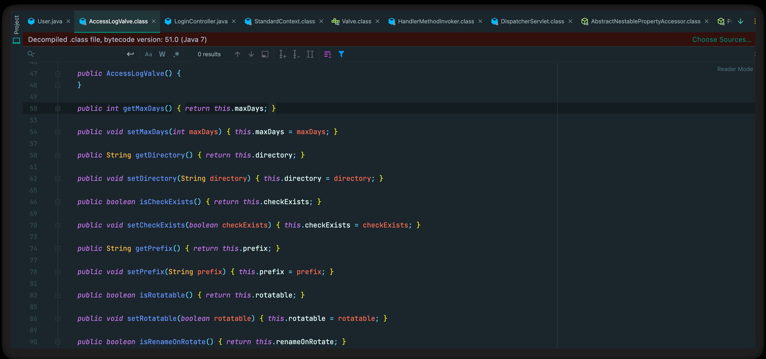Close the AccessLogValve.class tab
766x359 pixels.
click(154, 21)
